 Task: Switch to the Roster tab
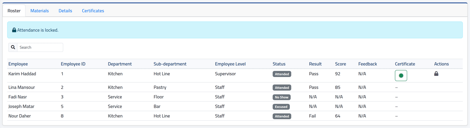(14, 11)
